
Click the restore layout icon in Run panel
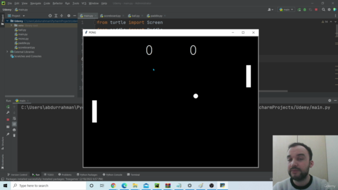tap(8, 127)
